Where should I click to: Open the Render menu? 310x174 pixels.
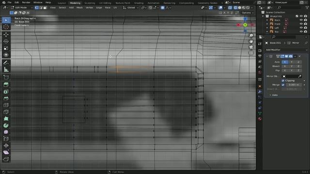(26, 2)
